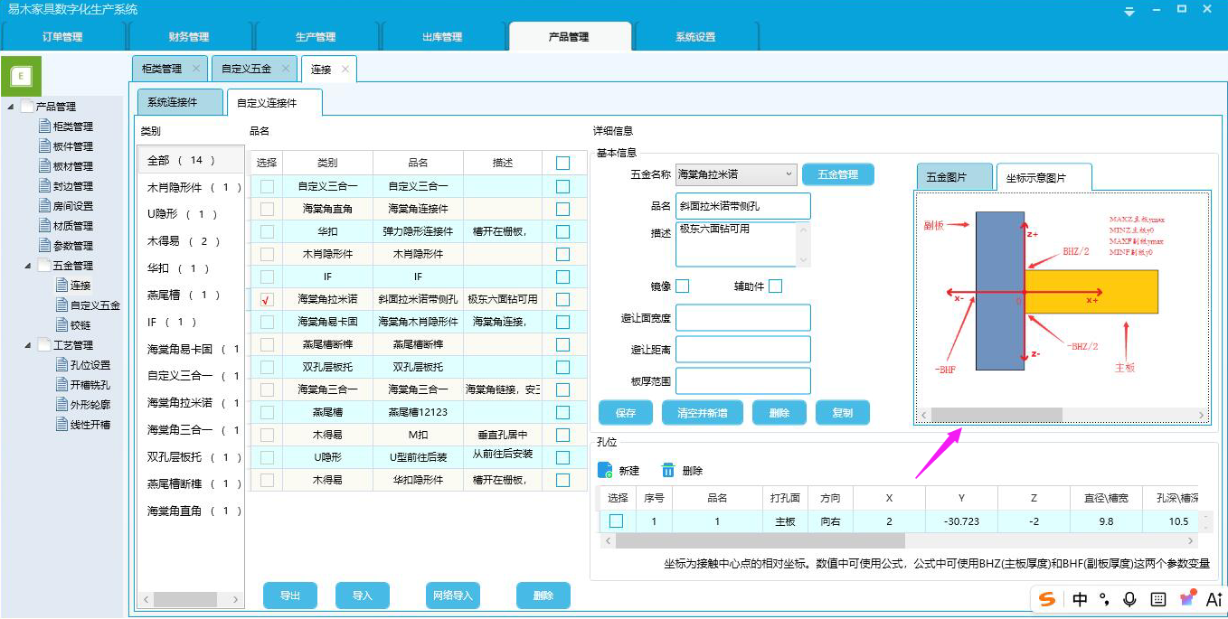Click the category list horizontal scrollbar thumb
The width and height of the screenshot is (1228, 619).
[185, 600]
